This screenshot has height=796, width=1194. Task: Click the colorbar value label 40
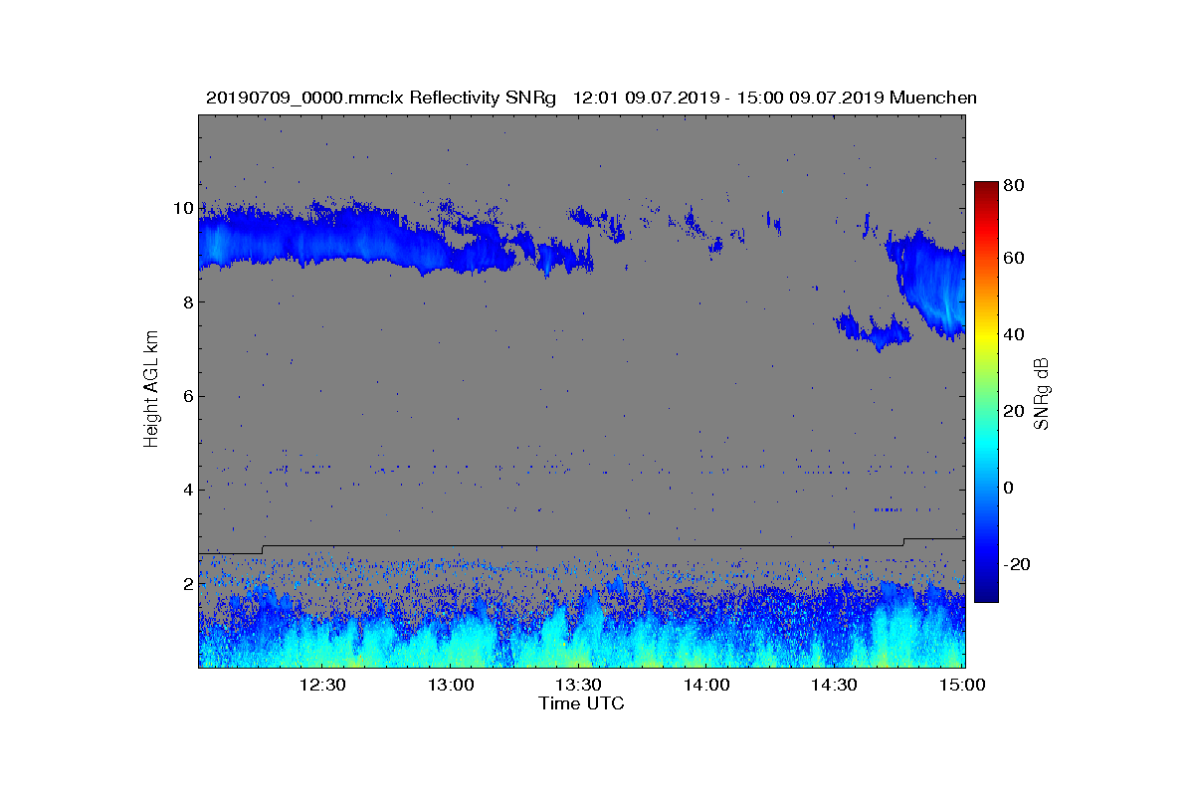(1015, 334)
